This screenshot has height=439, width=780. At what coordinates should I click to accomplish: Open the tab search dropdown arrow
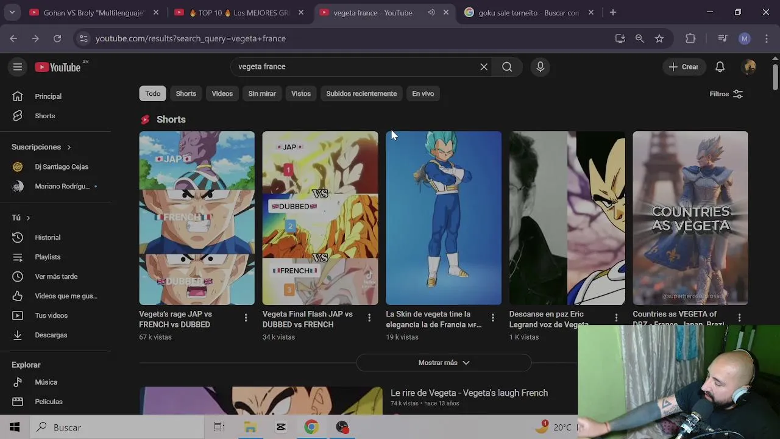point(12,12)
